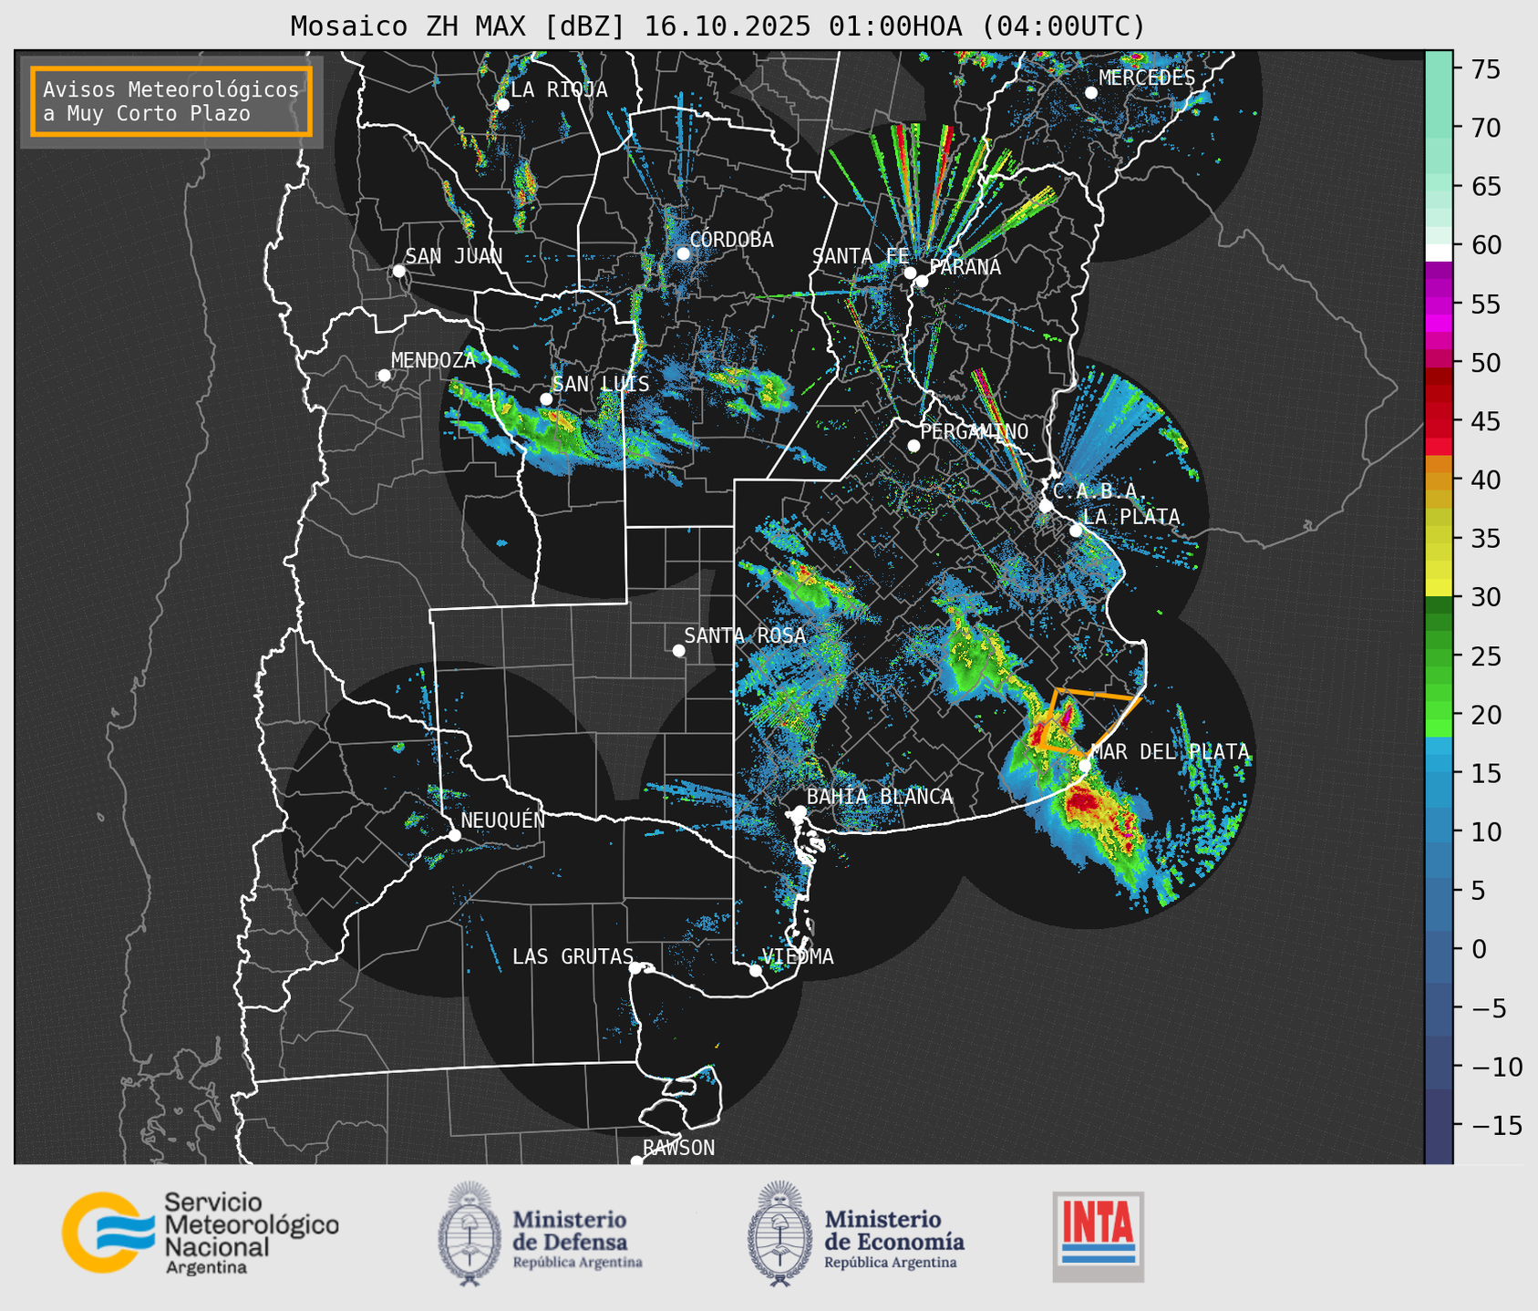The image size is (1538, 1311).
Task: Select the BAHIA BLANCA city marker
Action: [800, 811]
